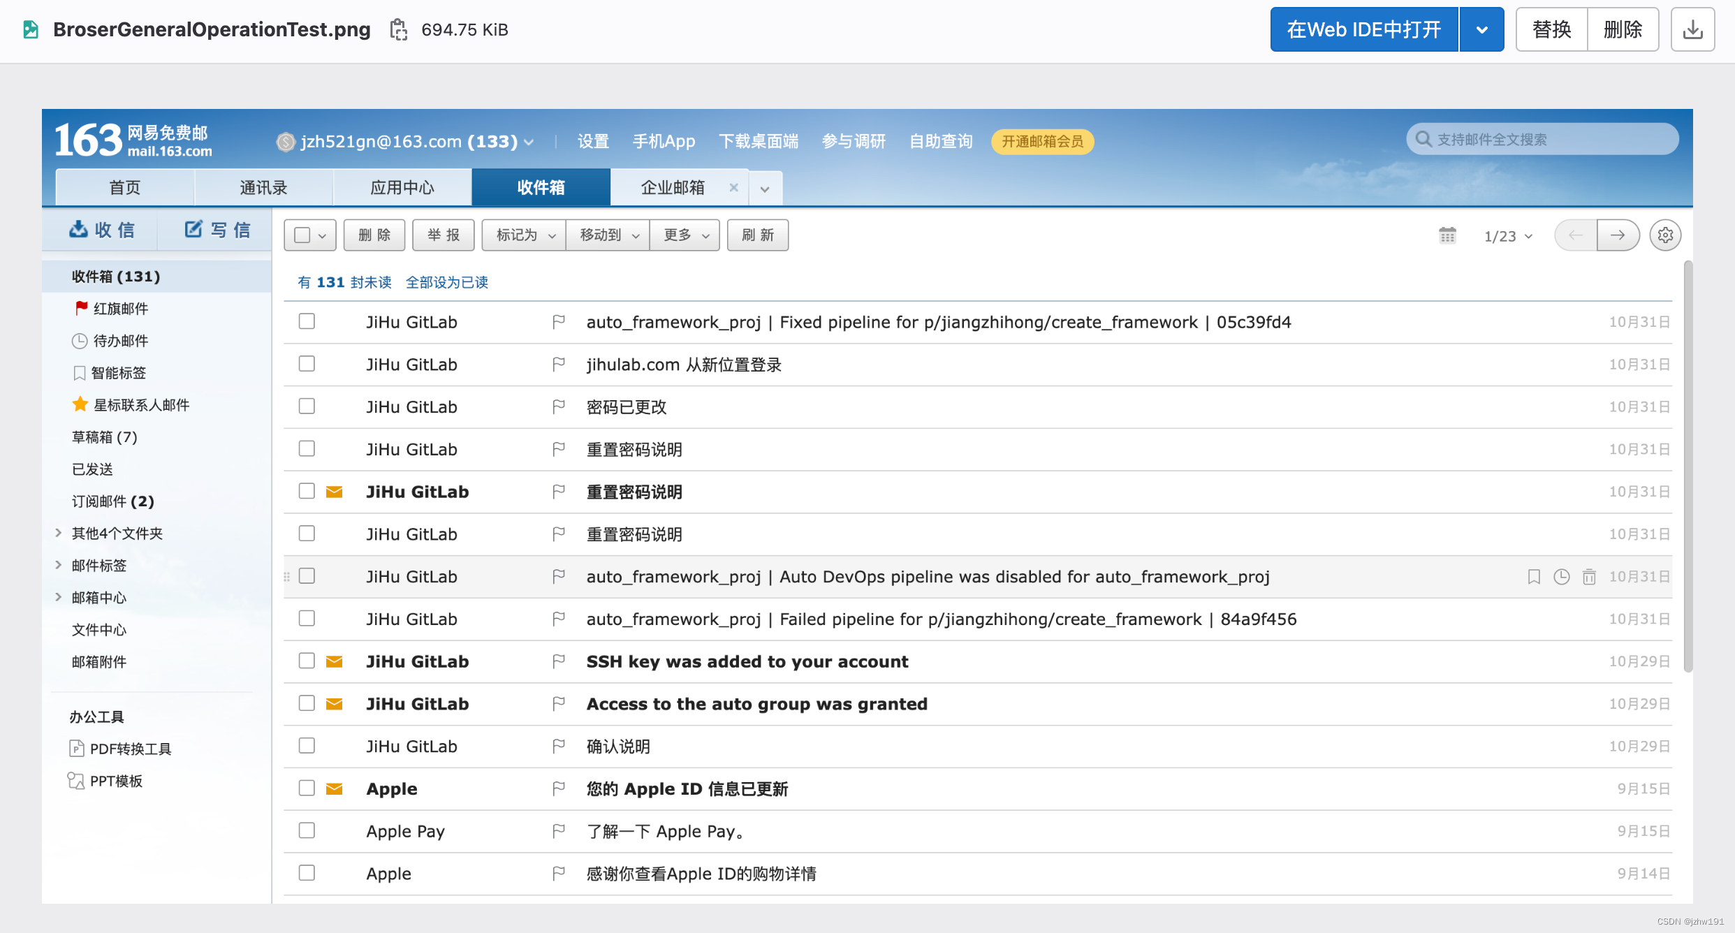Open compose mail via the 写信 icon
The height and width of the screenshot is (933, 1735).
193,229
